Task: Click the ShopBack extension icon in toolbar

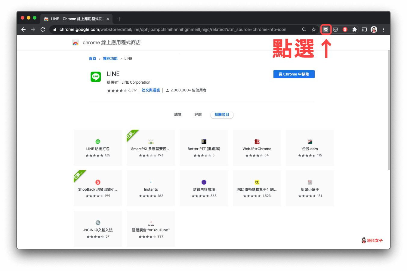Action: [x=345, y=29]
